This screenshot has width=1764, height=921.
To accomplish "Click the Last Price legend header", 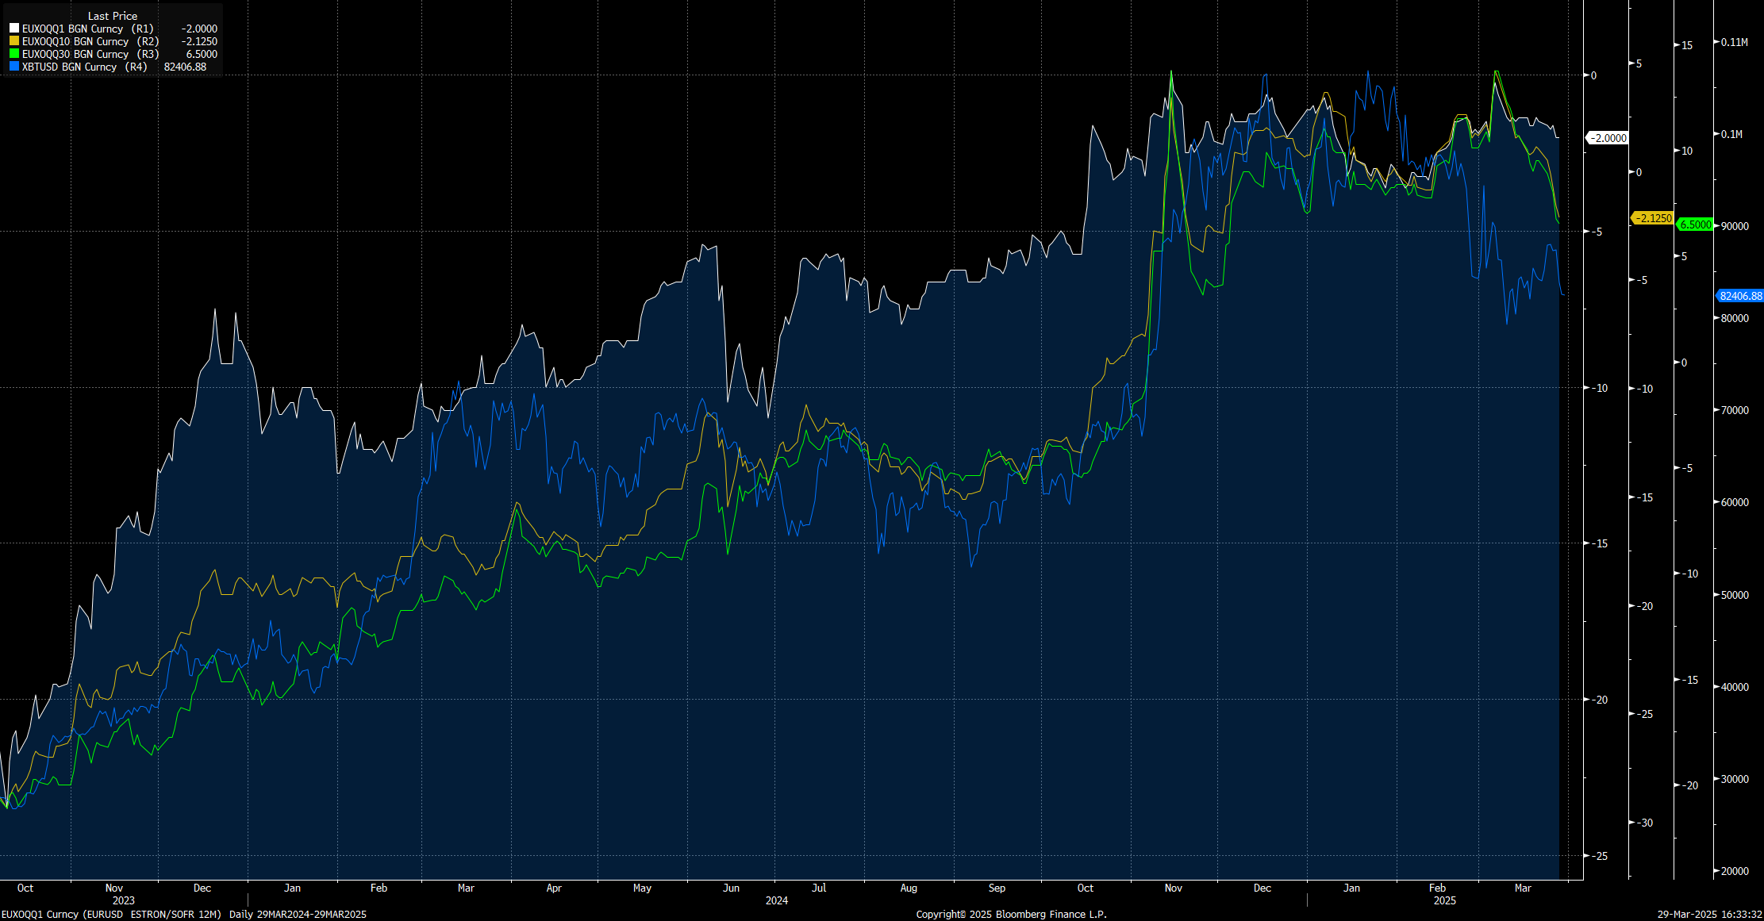I will pyautogui.click(x=112, y=16).
